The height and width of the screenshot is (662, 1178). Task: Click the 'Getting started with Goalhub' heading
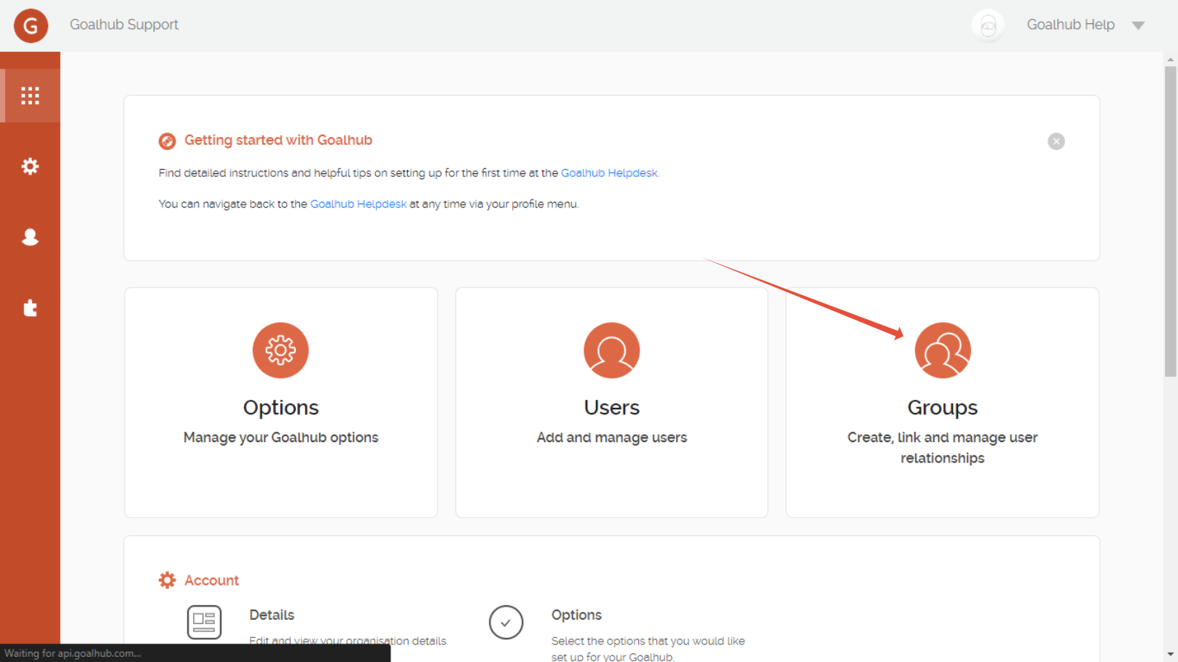coord(278,141)
